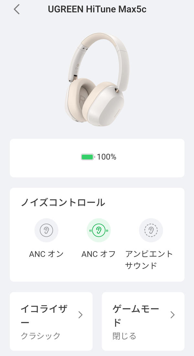Expand the イコライザー settings chevron

[81, 315]
